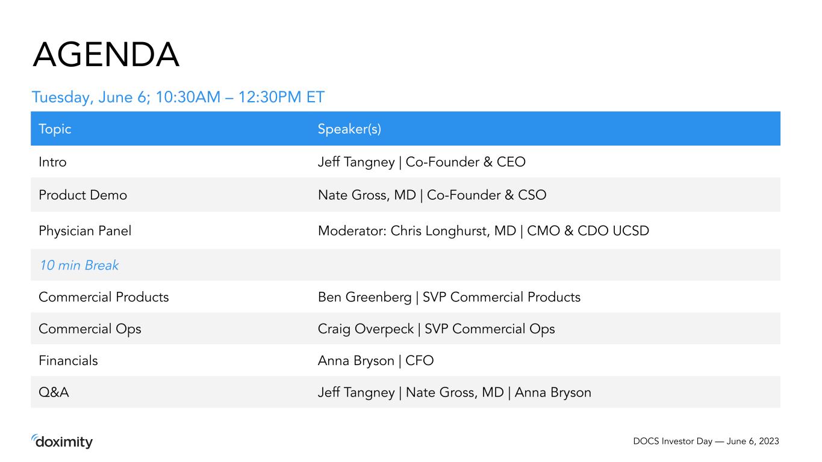The image size is (822, 462).
Task: Select the Topic column header
Action: point(55,129)
